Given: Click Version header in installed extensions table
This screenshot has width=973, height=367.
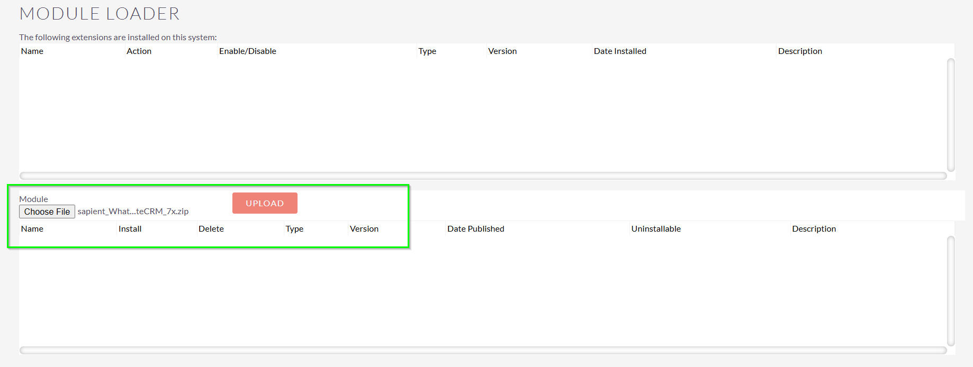Looking at the screenshot, I should 502,51.
